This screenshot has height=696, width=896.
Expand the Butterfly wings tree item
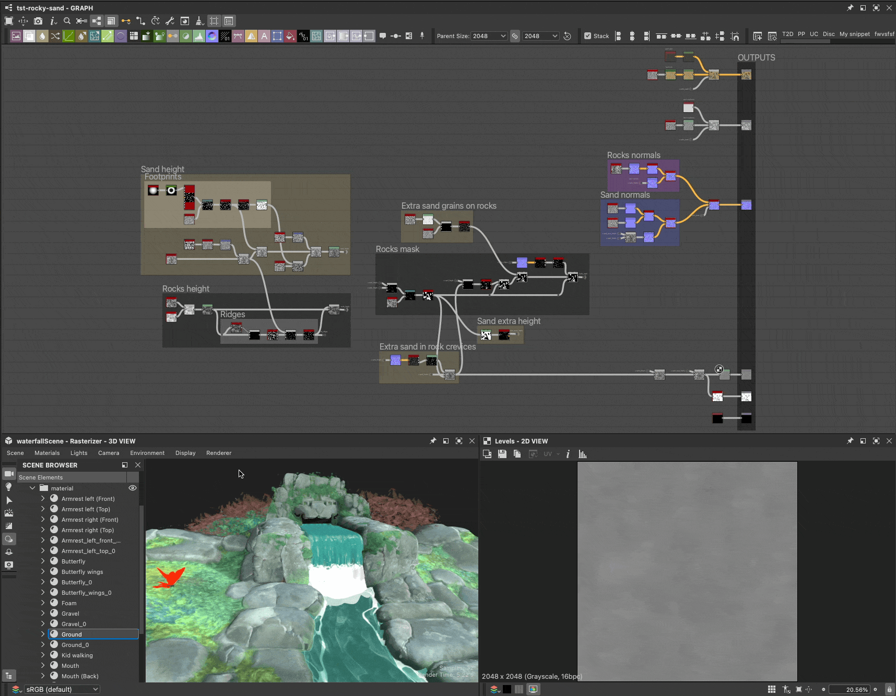click(43, 572)
